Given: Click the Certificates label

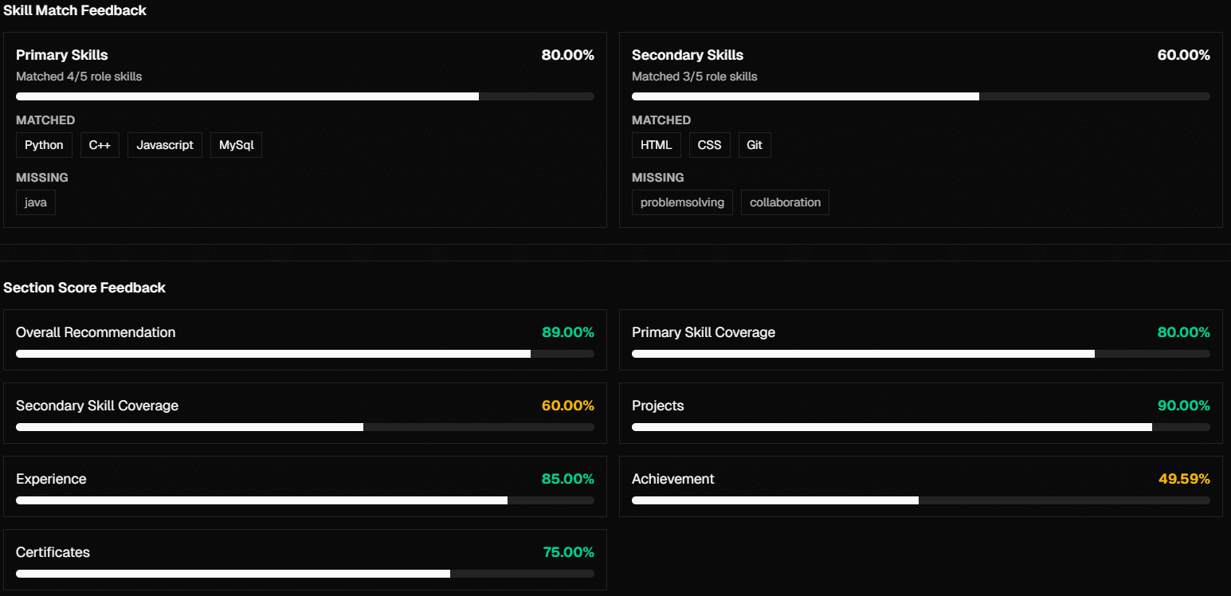Looking at the screenshot, I should tap(53, 552).
